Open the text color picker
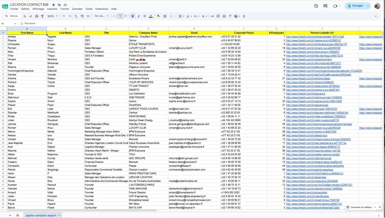The height and width of the screenshot is (218, 385). (x=151, y=16)
